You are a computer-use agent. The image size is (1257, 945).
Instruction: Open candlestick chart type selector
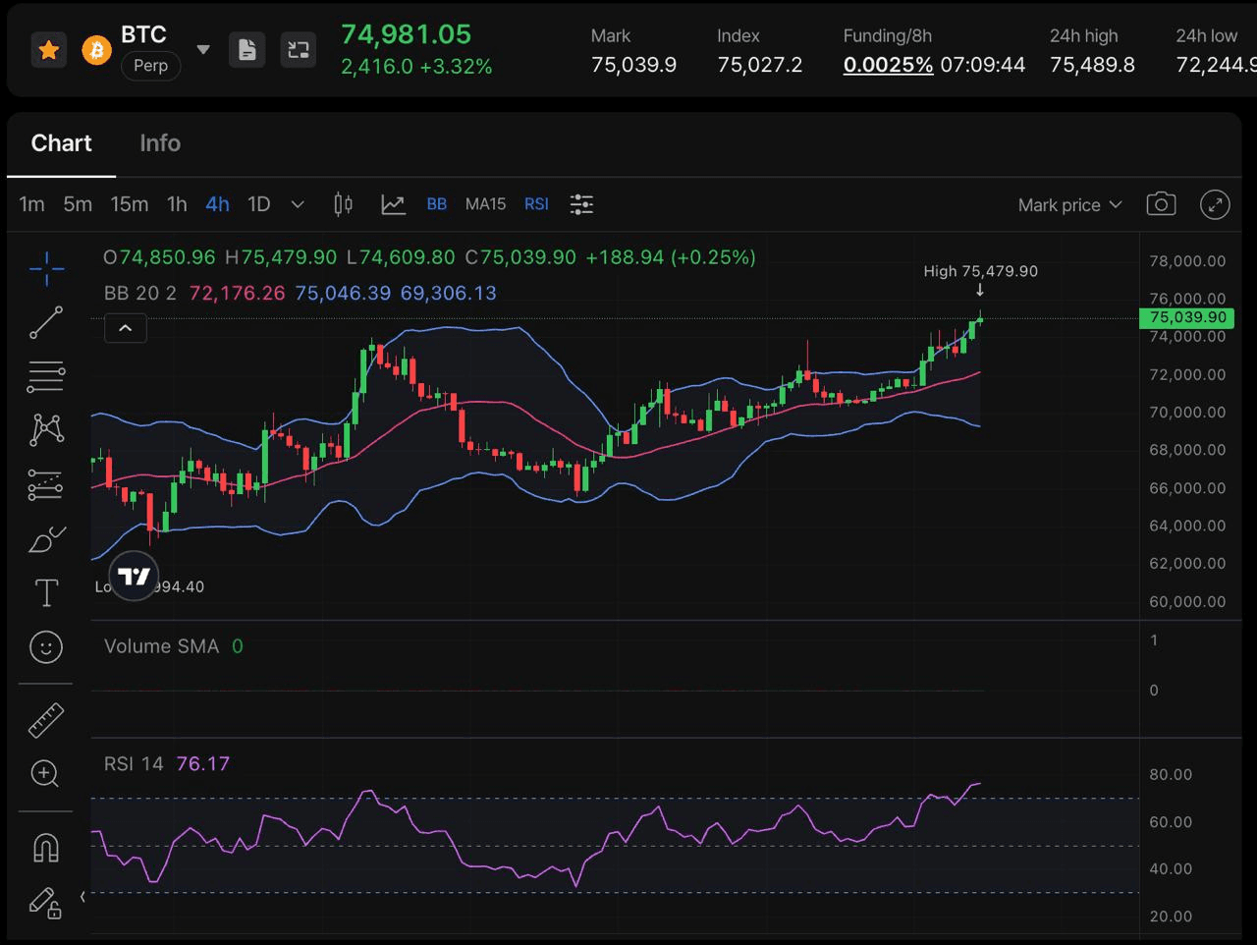click(x=343, y=204)
